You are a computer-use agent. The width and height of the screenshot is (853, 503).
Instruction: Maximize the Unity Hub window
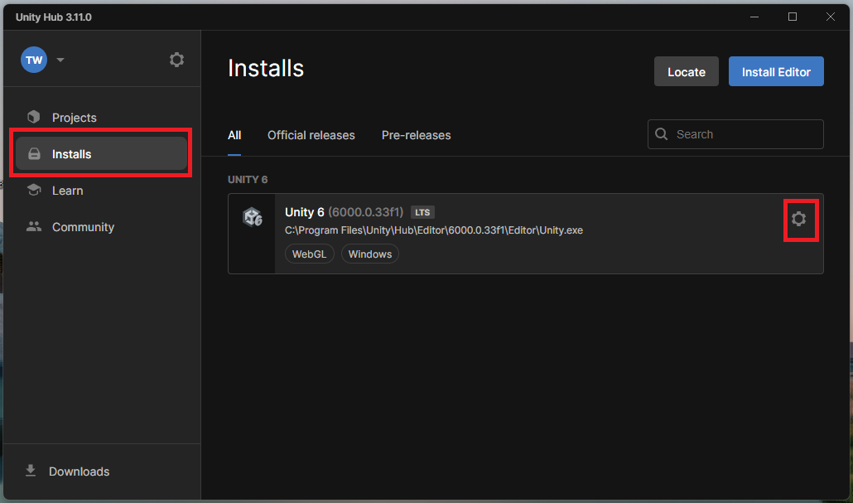coord(793,17)
